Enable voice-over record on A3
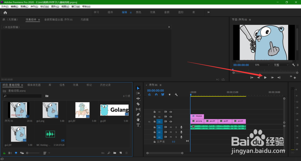The width and height of the screenshot is (301, 161). [181, 137]
